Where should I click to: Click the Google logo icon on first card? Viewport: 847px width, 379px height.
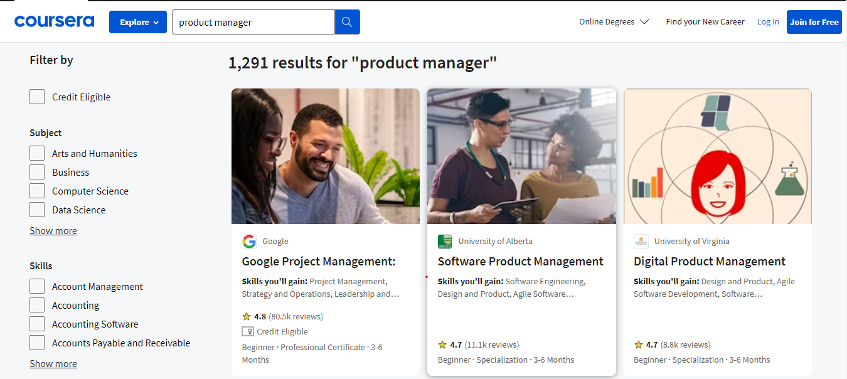249,242
